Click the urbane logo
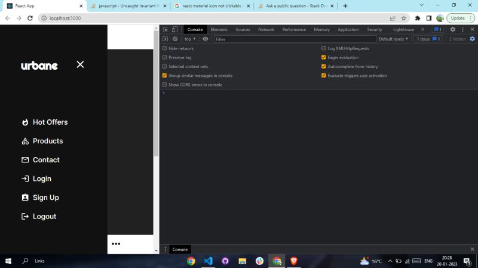The image size is (478, 268). [x=39, y=66]
